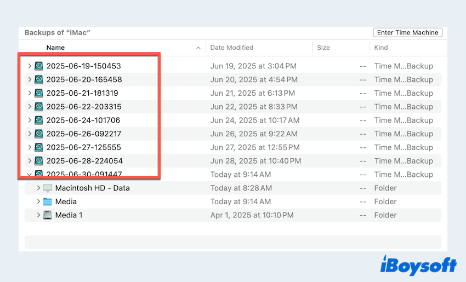Click backup icon for 2025-06-20-165458
Viewport: 466px width, 282px height.
(x=39, y=79)
